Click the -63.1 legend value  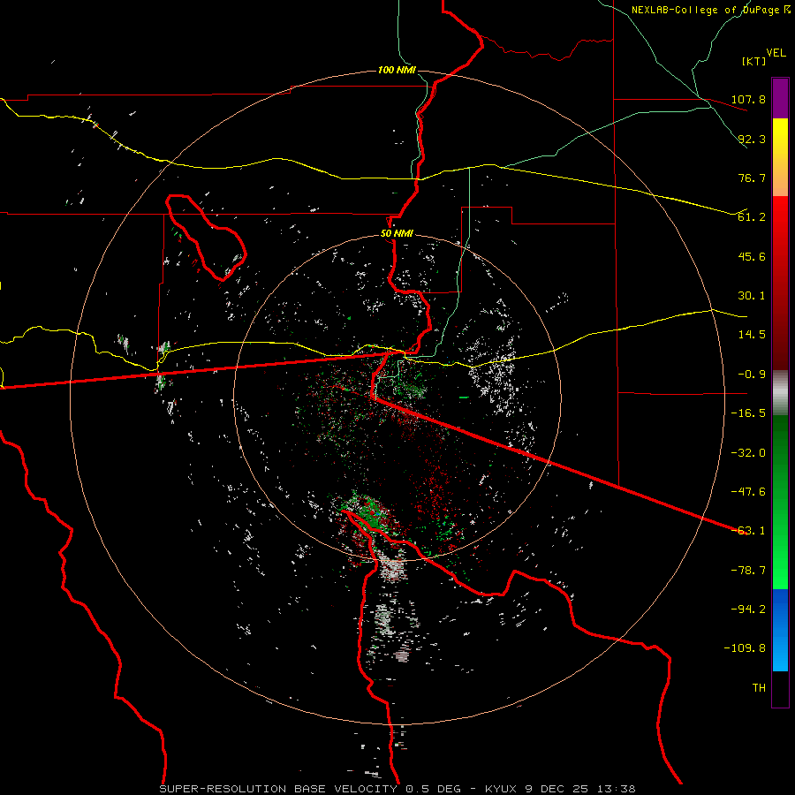(x=748, y=531)
